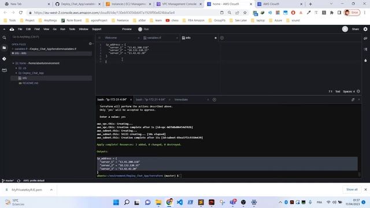Open Windows Start menu
The image size is (370, 208).
(x=116, y=202)
